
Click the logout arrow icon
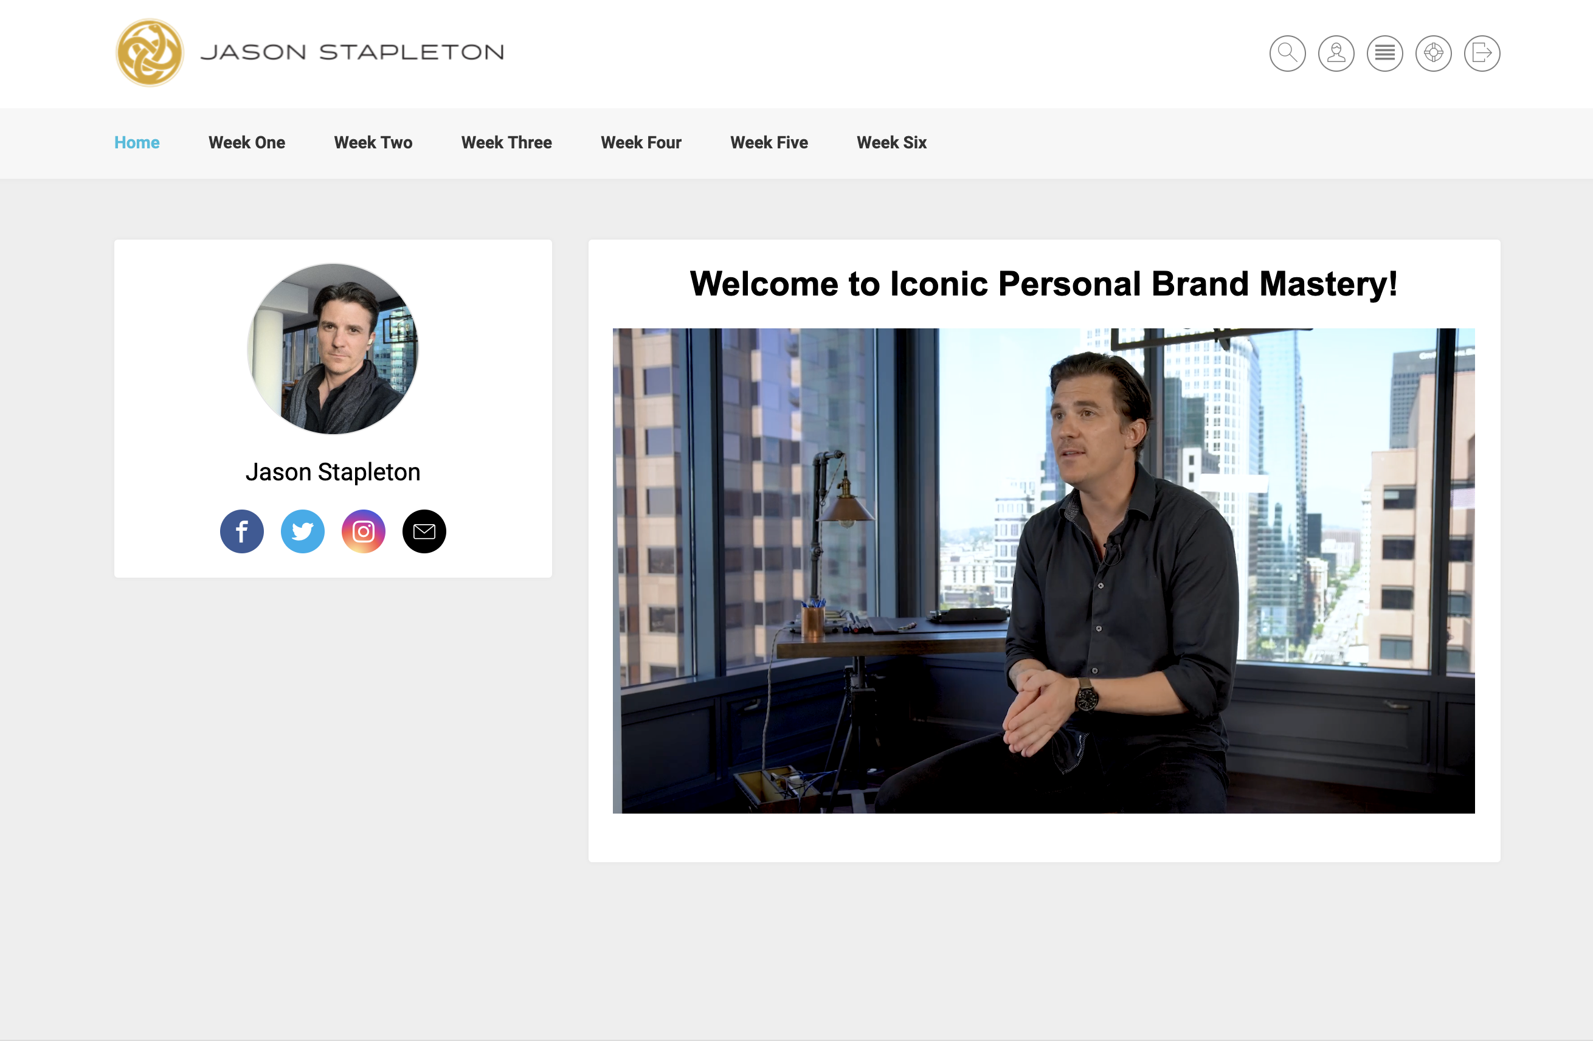pyautogui.click(x=1482, y=53)
